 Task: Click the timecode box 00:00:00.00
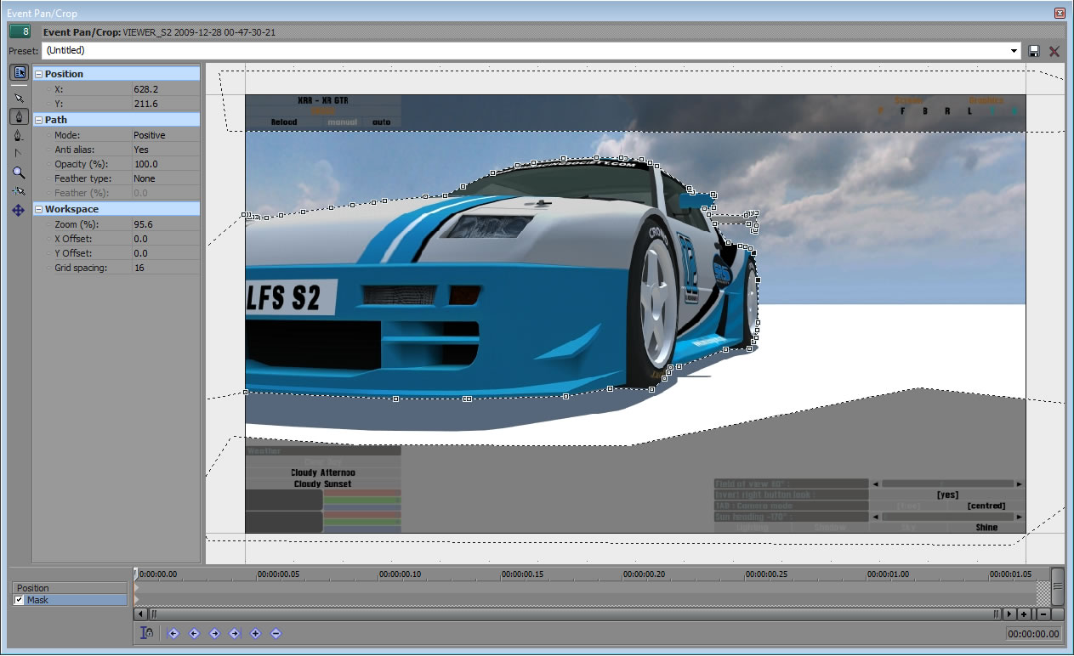point(1034,634)
